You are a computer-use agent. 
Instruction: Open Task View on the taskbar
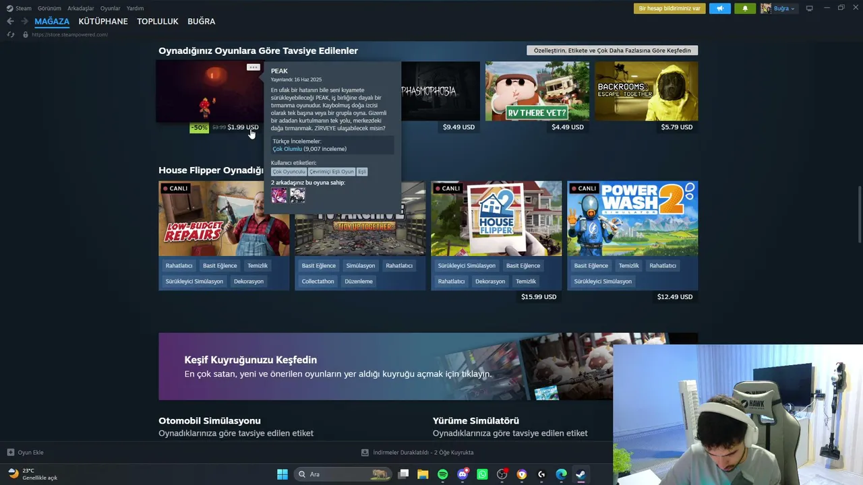(x=403, y=474)
